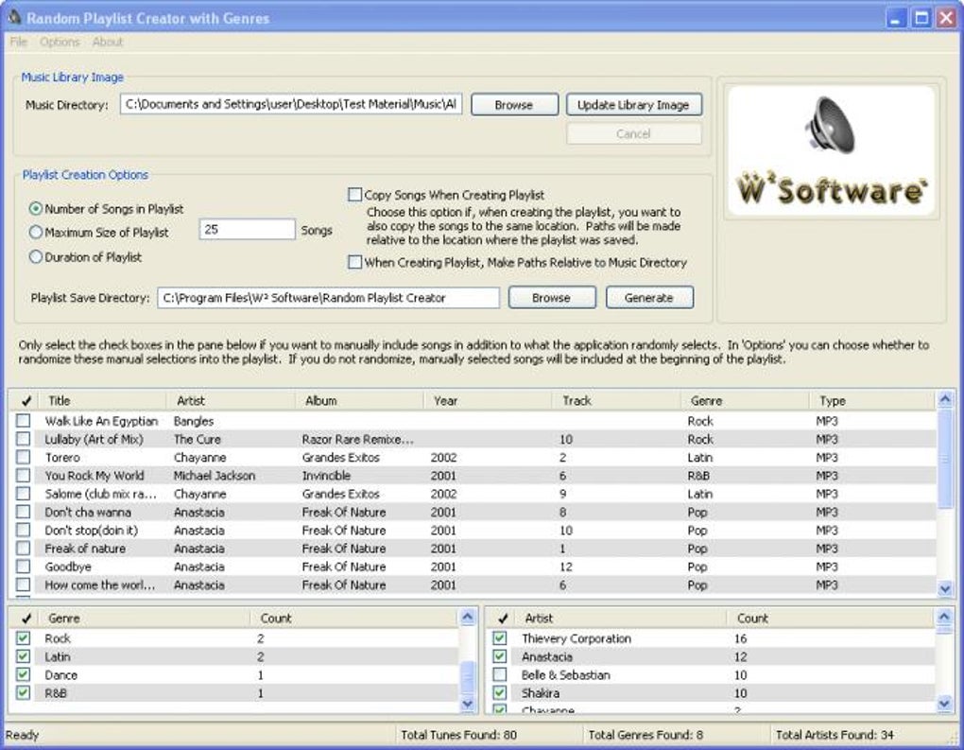964x750 pixels.
Task: Check the Don't stop(doin it) song
Action: (24, 530)
